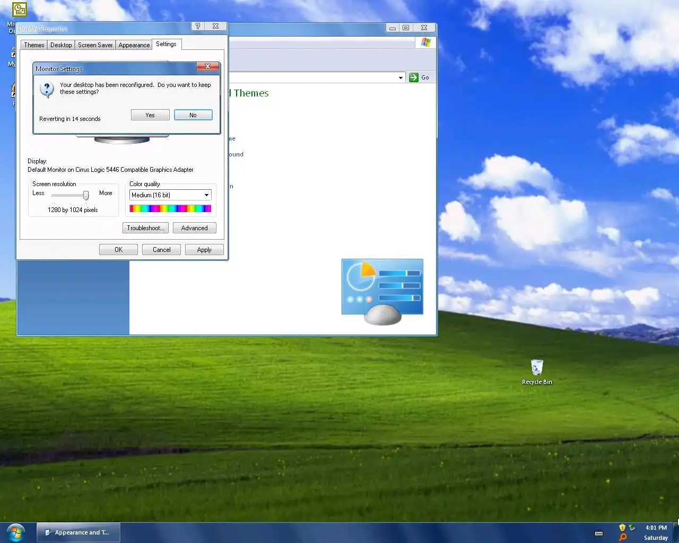Click the Themes heading in background window
679x543 pixels.
click(251, 93)
